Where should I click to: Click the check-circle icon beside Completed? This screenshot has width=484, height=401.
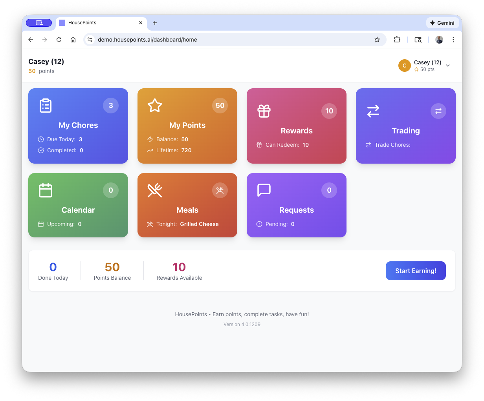41,150
